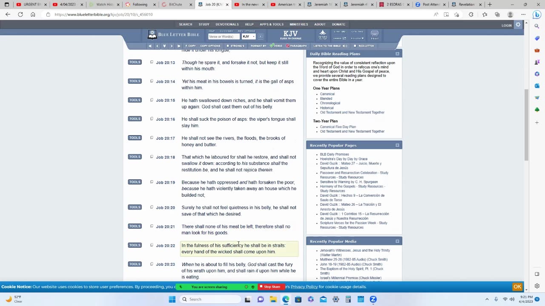Click the Login link
This screenshot has width=545, height=306.
point(506,25)
